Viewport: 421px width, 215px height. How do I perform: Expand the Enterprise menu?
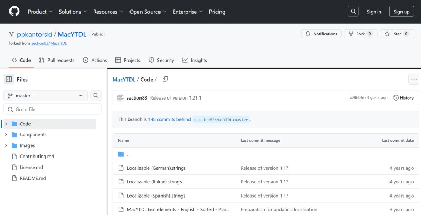pyautogui.click(x=187, y=12)
